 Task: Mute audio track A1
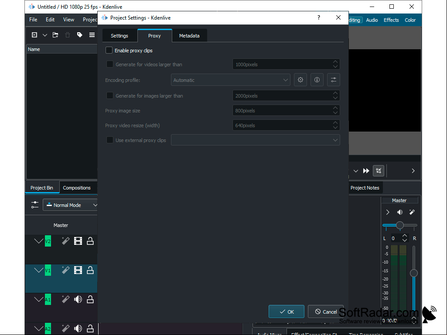pyautogui.click(x=78, y=299)
